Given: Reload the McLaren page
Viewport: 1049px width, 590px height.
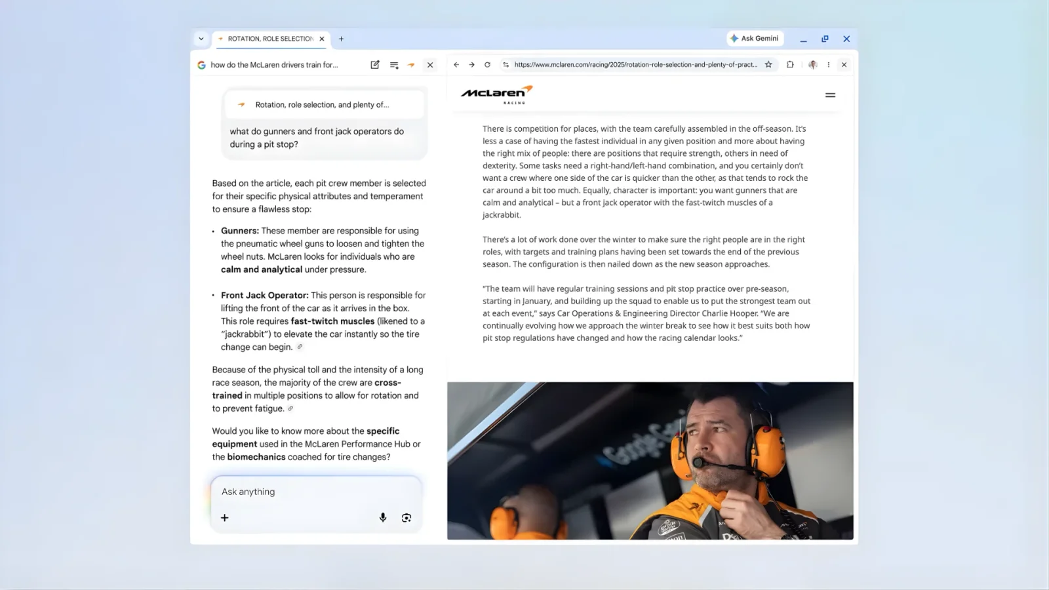Looking at the screenshot, I should pos(487,65).
